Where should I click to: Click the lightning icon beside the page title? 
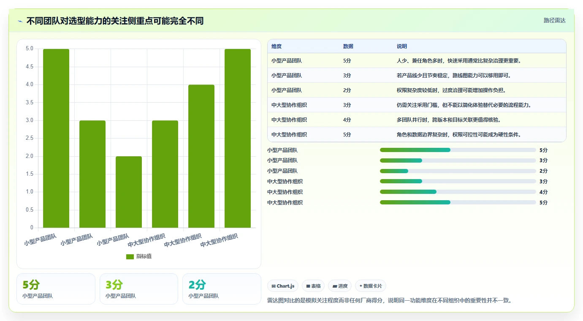point(20,21)
